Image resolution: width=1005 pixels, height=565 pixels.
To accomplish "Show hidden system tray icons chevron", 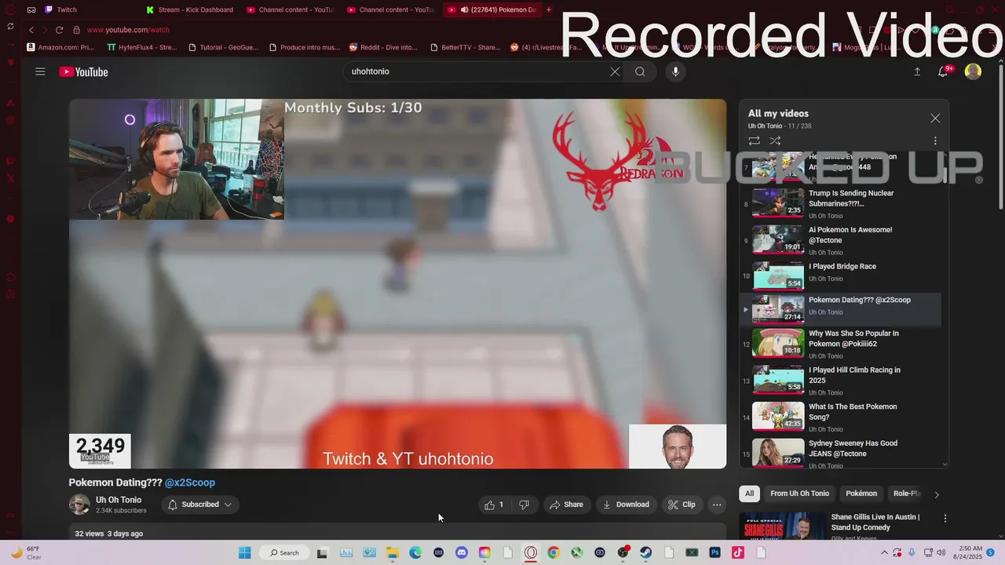I will tap(885, 552).
